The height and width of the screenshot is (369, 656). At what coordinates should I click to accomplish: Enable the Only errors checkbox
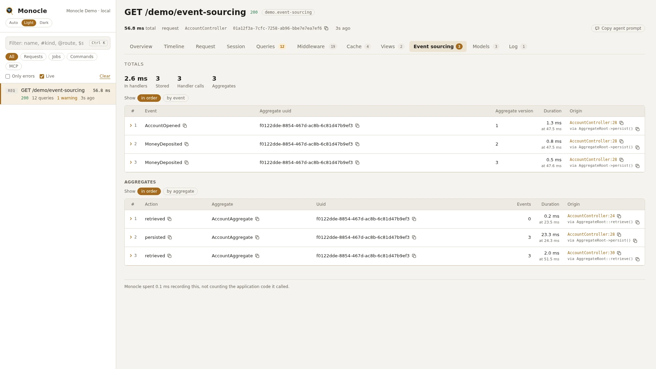tap(8, 77)
